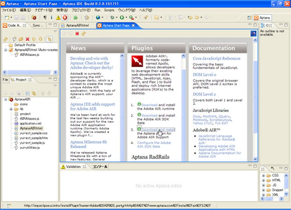Open Core JavaScript Reference link

[217, 58]
